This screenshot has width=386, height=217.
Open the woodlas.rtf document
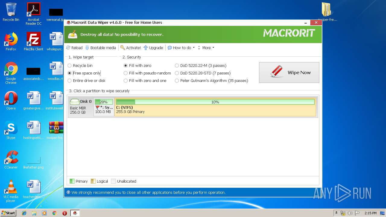56,71
